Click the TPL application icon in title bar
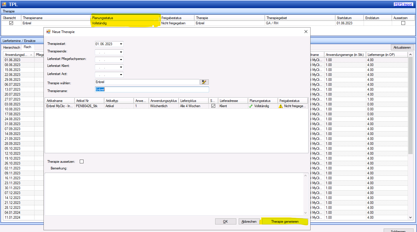This screenshot has width=417, height=232. [x=4, y=4]
